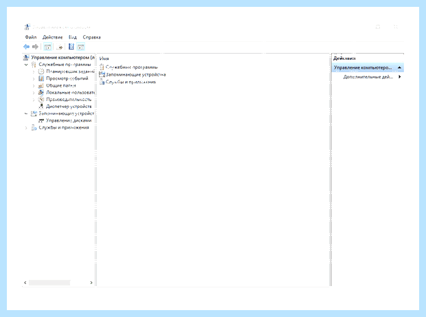Click Дополнительные действия in Actions pane

pos(368,77)
